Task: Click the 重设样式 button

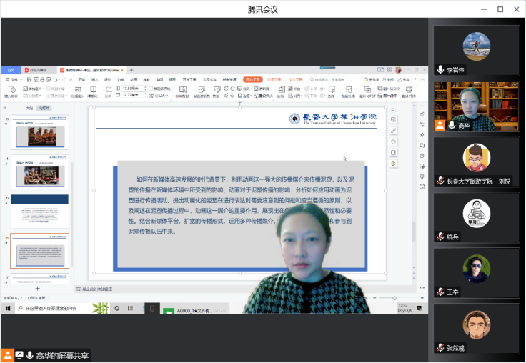Action: click(263, 96)
